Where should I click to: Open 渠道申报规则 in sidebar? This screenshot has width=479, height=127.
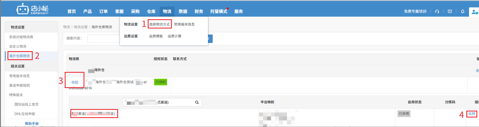coord(19,86)
